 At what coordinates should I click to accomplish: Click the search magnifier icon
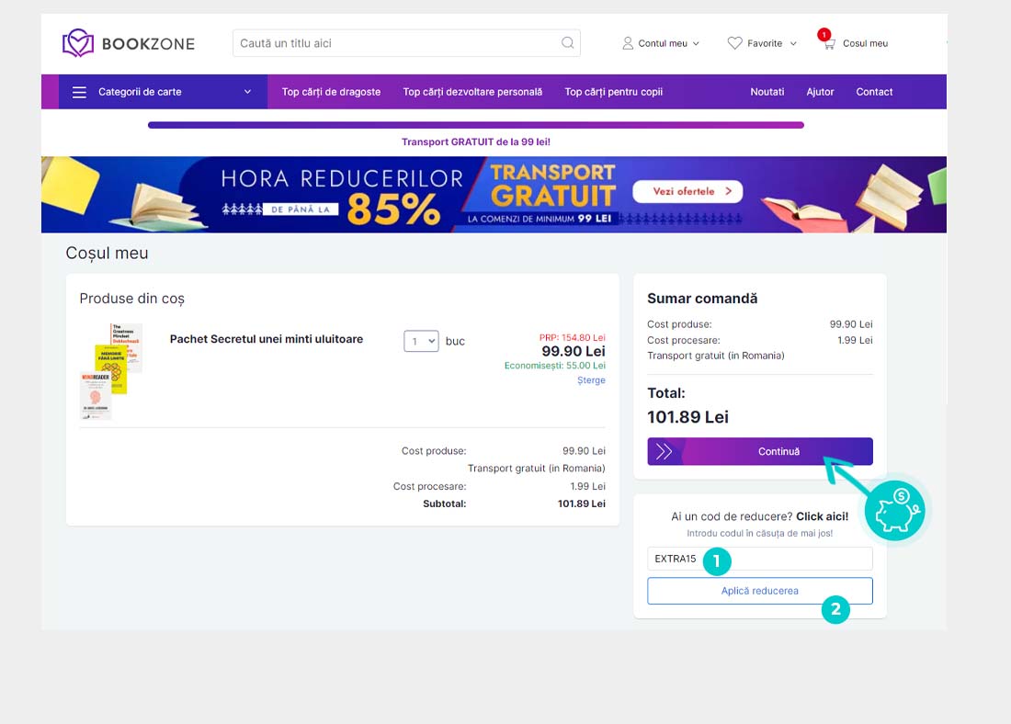568,43
